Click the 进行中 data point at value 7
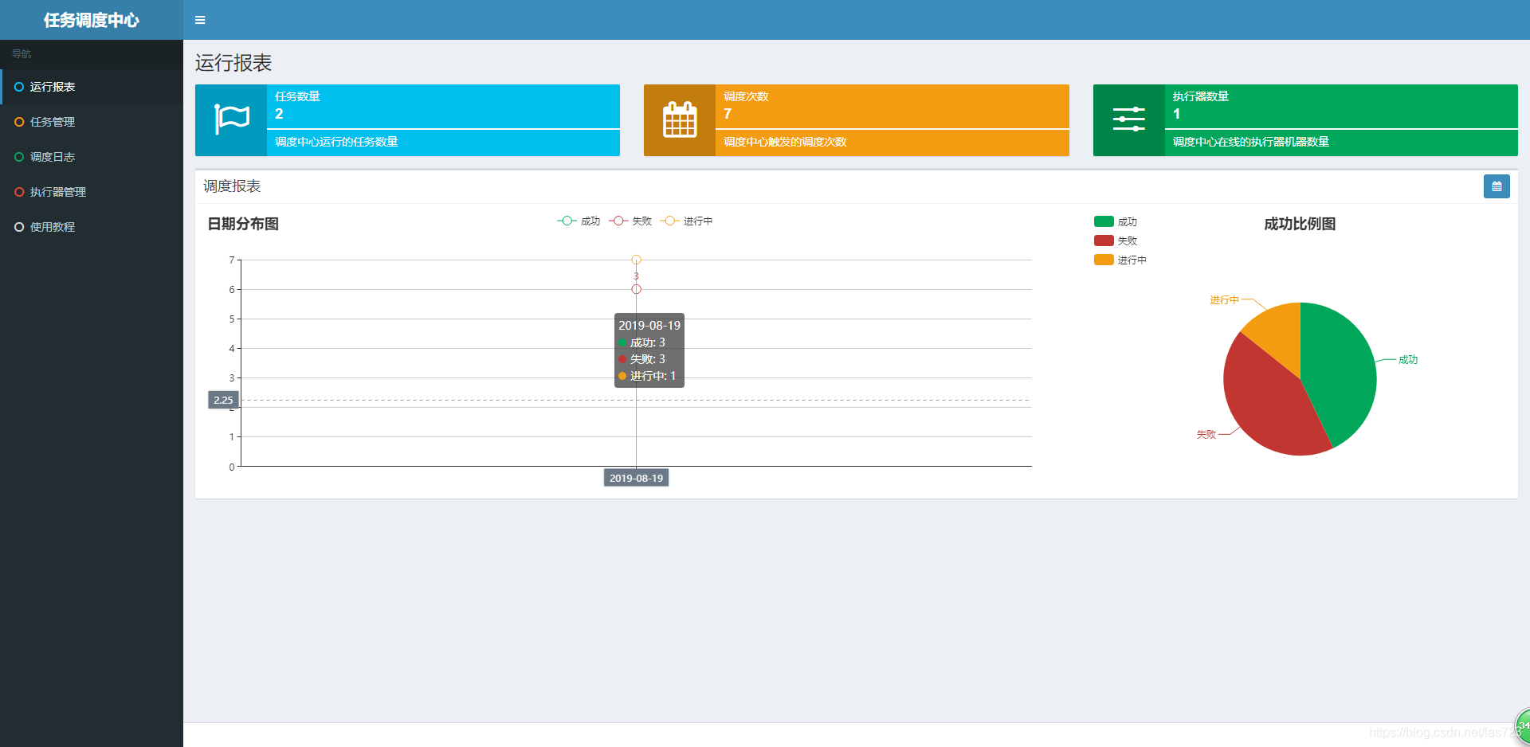This screenshot has width=1530, height=747. 636,260
